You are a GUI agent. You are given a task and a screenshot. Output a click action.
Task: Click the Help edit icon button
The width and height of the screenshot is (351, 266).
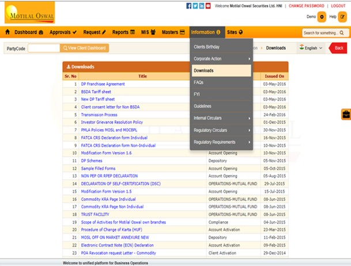pyautogui.click(x=342, y=17)
